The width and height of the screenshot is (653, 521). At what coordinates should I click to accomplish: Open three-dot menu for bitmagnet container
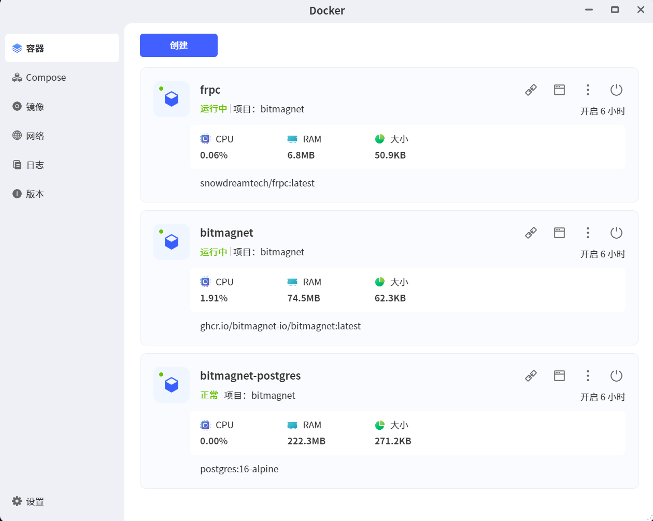pyautogui.click(x=588, y=233)
